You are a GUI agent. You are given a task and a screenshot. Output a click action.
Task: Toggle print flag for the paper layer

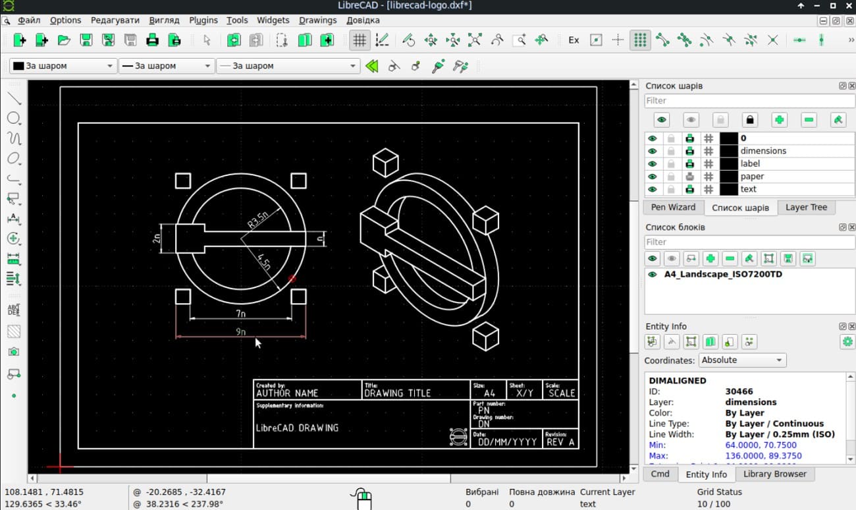pos(690,176)
